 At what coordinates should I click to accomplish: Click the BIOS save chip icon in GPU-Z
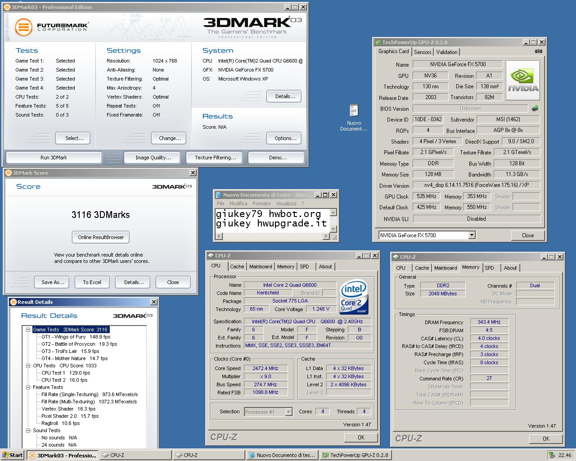(x=535, y=108)
